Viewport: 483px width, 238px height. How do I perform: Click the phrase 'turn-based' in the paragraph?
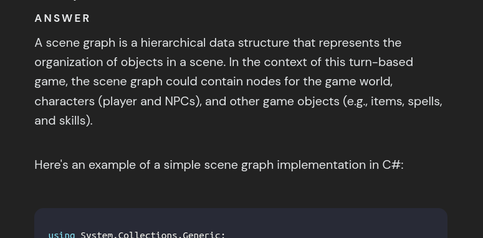point(381,62)
